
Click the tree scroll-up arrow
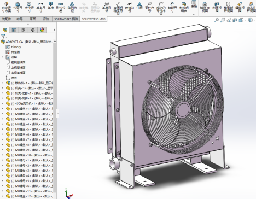point(55,42)
